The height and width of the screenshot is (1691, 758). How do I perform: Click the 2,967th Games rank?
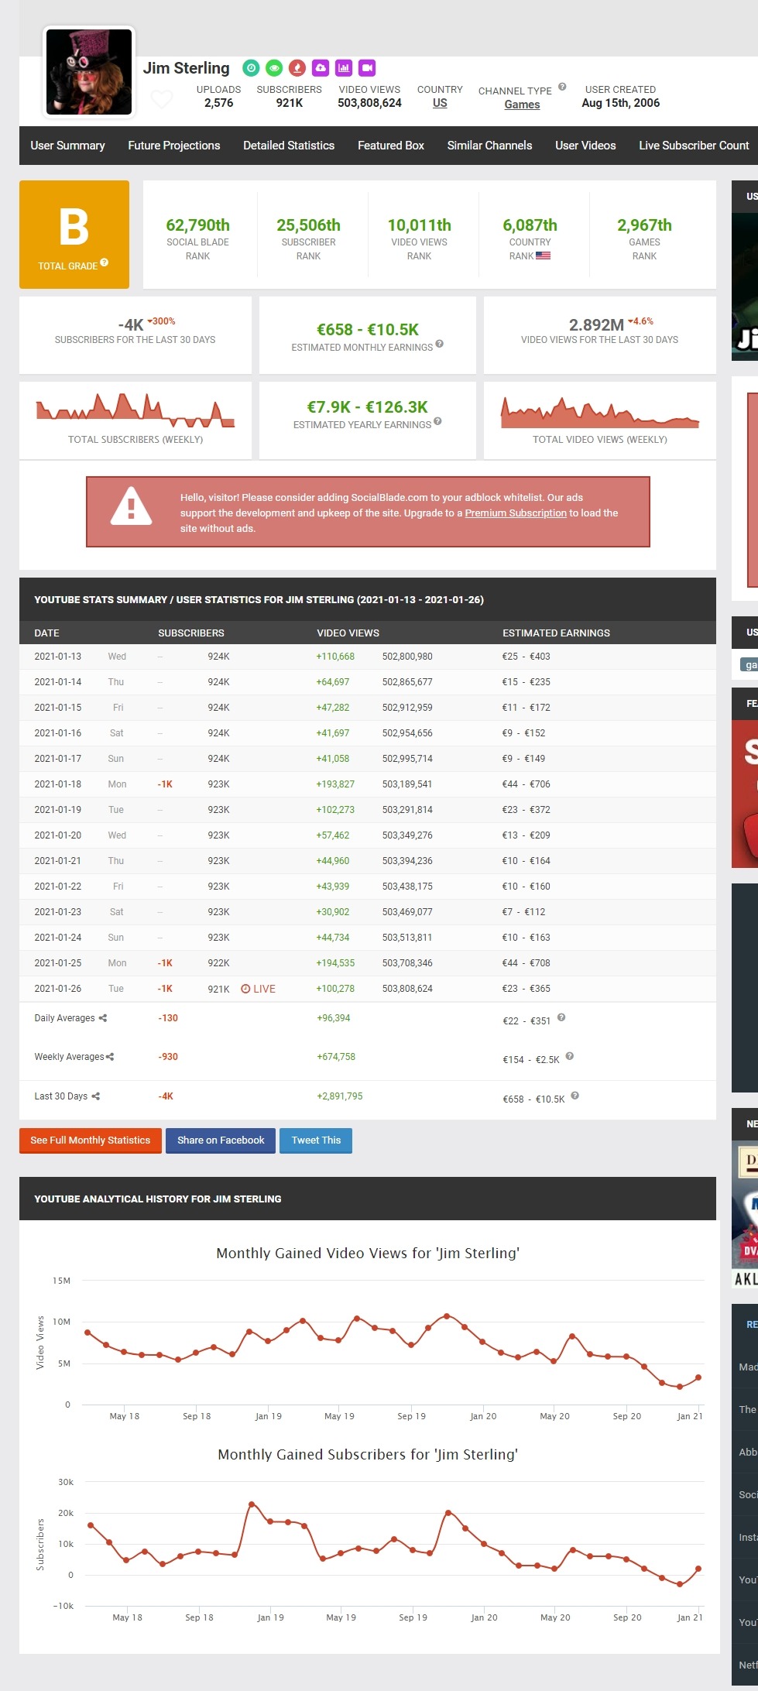click(x=644, y=225)
